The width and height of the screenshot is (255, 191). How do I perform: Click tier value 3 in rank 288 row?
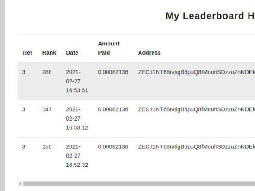click(x=24, y=72)
